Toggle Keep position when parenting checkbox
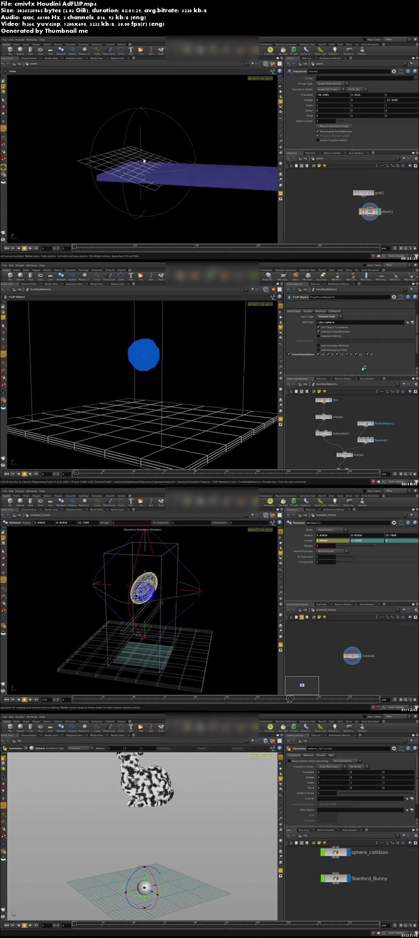 click(289, 761)
